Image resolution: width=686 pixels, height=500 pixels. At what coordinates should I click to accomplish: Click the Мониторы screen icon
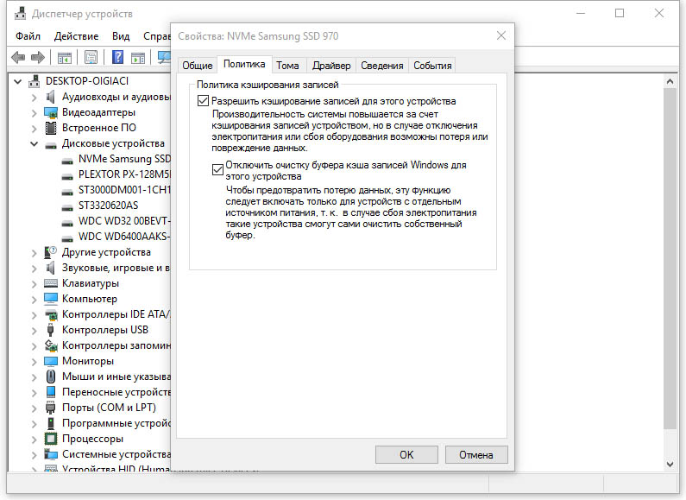coord(52,361)
